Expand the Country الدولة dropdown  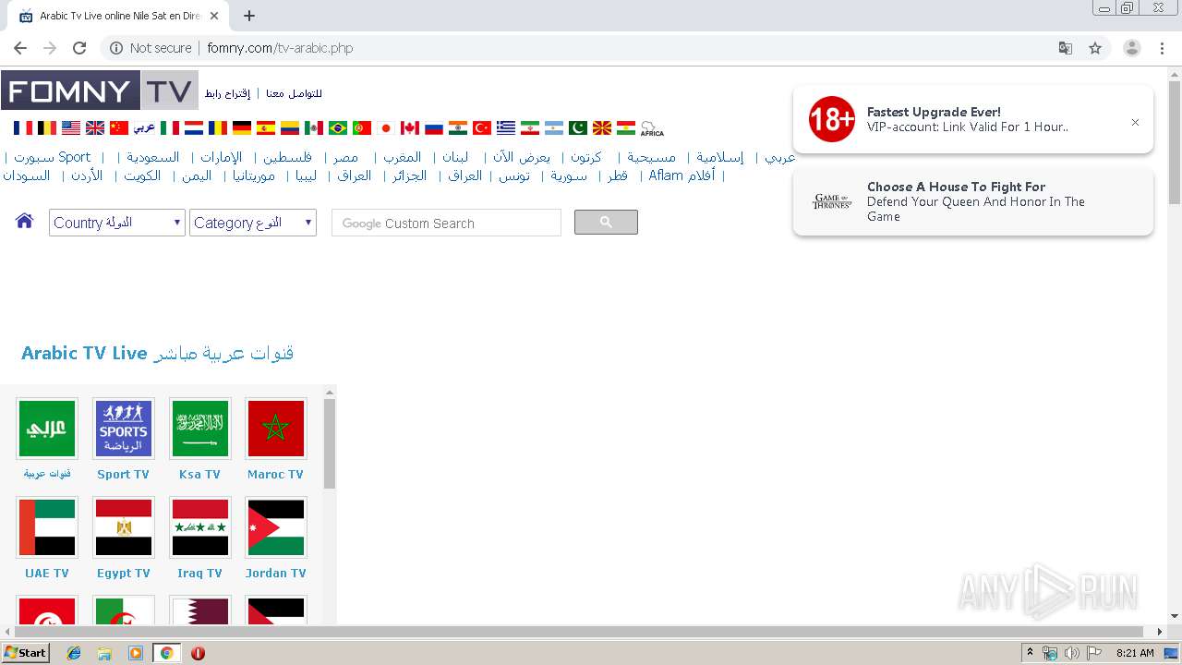[117, 223]
